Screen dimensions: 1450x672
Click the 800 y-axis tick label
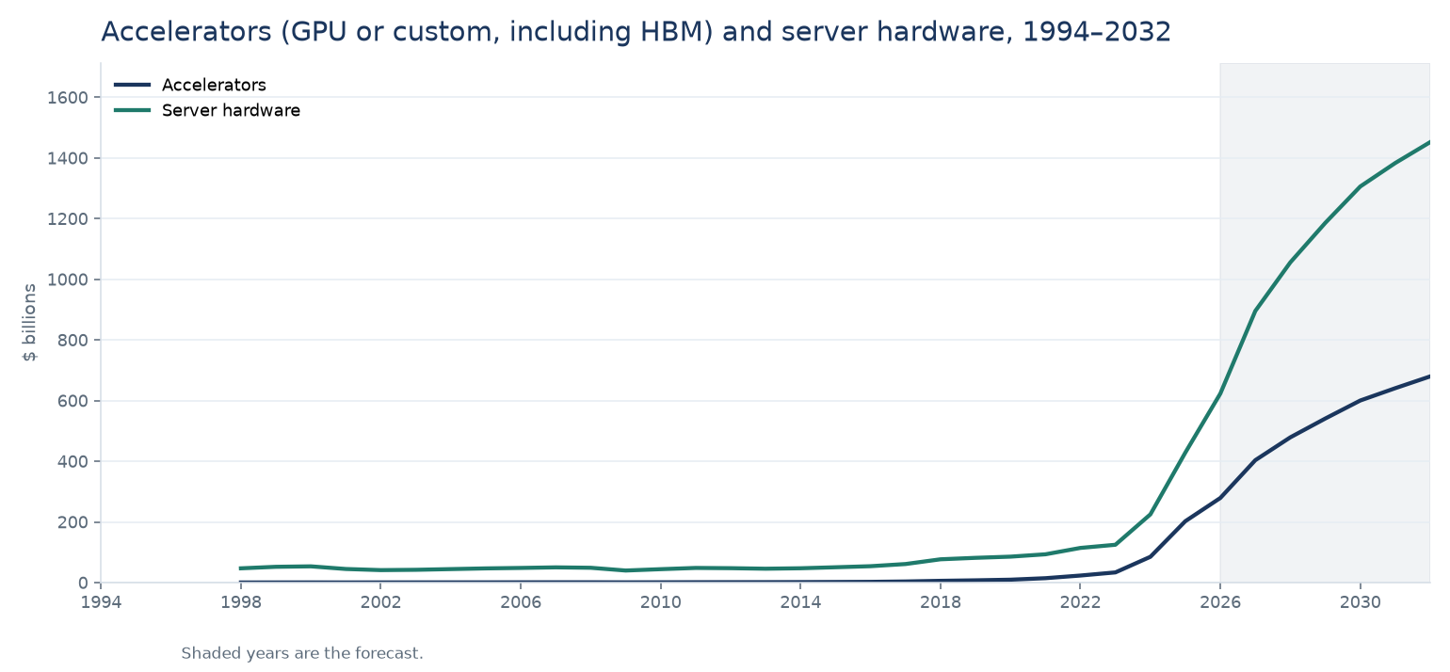pyautogui.click(x=72, y=341)
